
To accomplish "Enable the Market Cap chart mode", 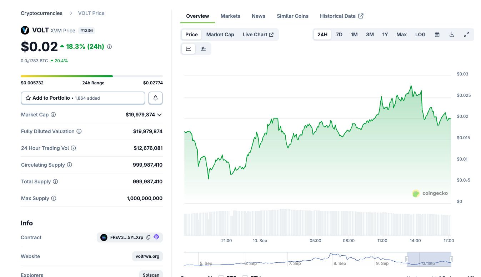I will (220, 35).
